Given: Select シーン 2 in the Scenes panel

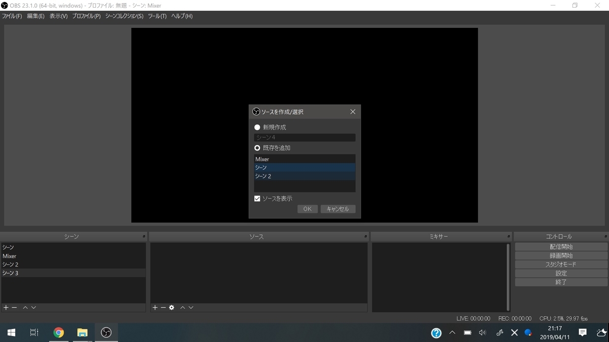Looking at the screenshot, I should (x=74, y=264).
